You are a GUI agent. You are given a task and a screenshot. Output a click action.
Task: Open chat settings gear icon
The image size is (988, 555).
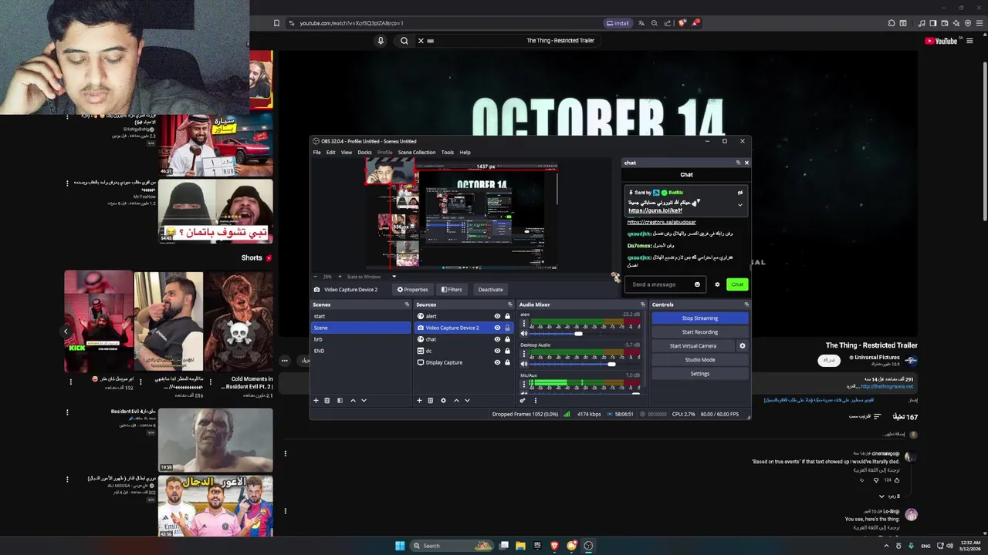[717, 284]
